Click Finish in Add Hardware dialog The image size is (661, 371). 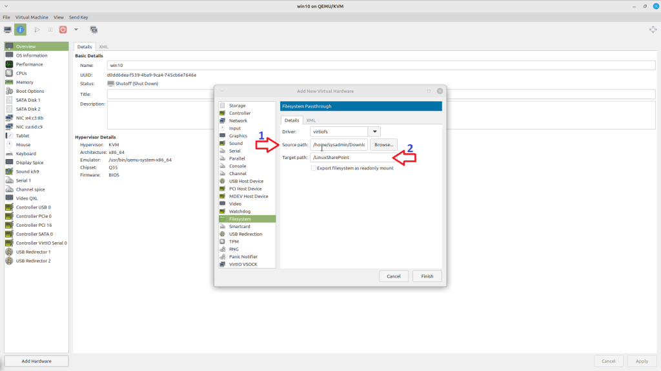click(x=427, y=276)
